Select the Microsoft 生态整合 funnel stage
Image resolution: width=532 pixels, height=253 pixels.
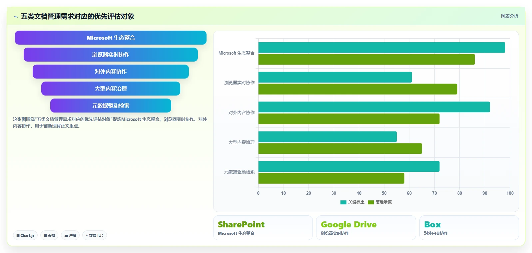(111, 38)
